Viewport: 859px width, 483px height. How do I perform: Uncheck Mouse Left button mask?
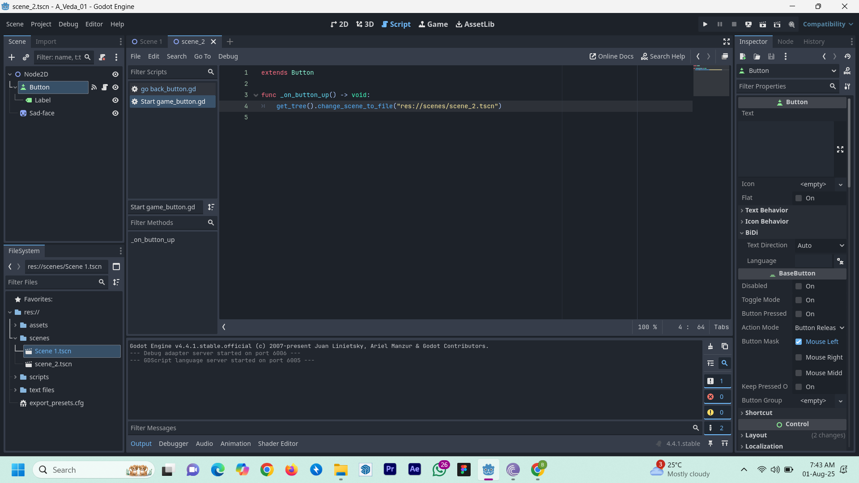point(799,342)
